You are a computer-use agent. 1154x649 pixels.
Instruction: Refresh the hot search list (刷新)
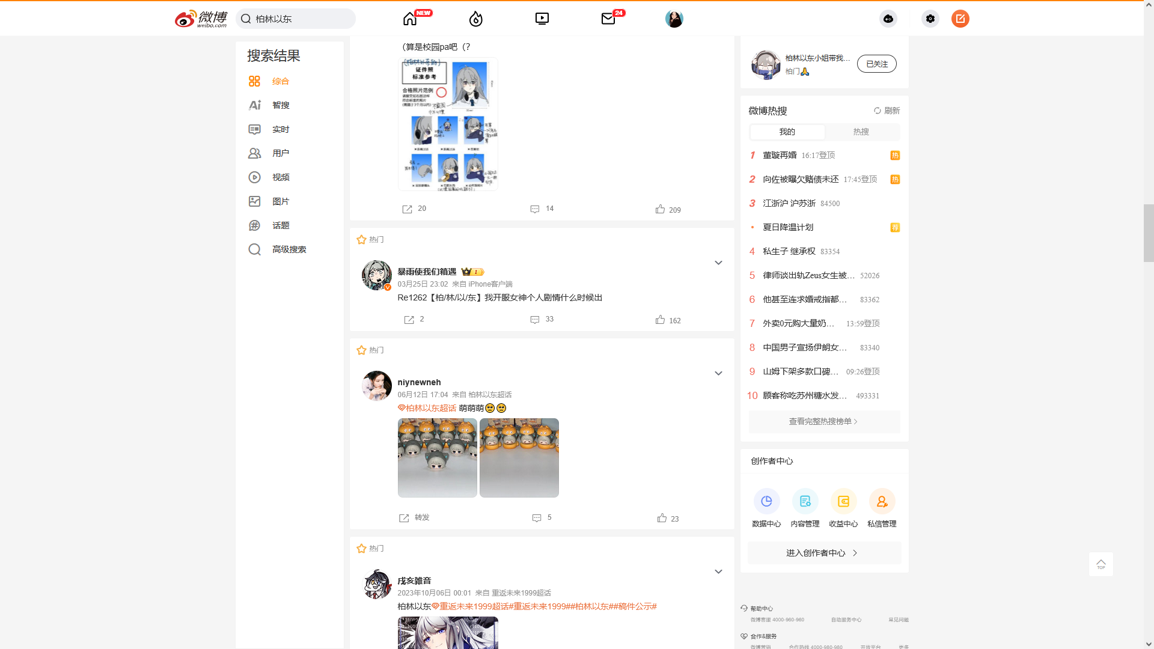click(x=887, y=111)
